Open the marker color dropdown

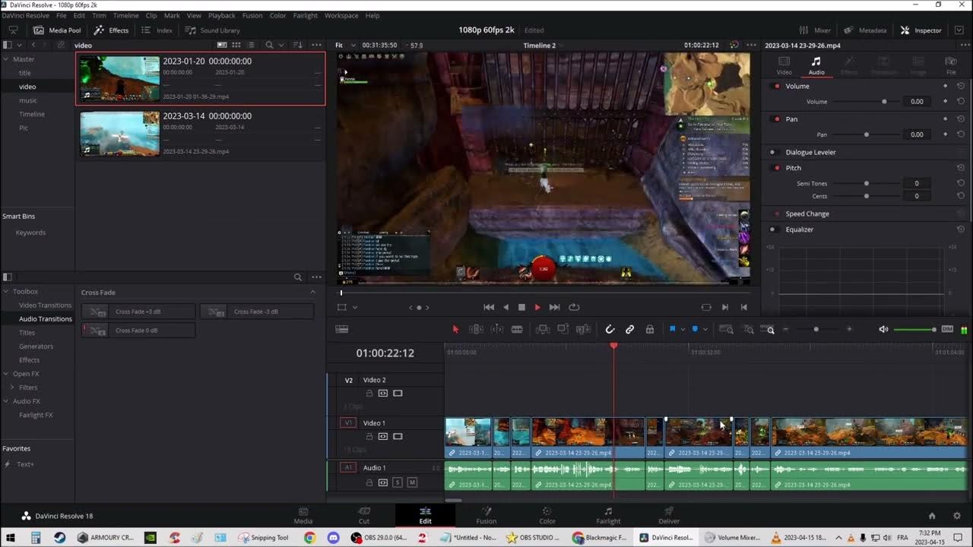(705, 330)
